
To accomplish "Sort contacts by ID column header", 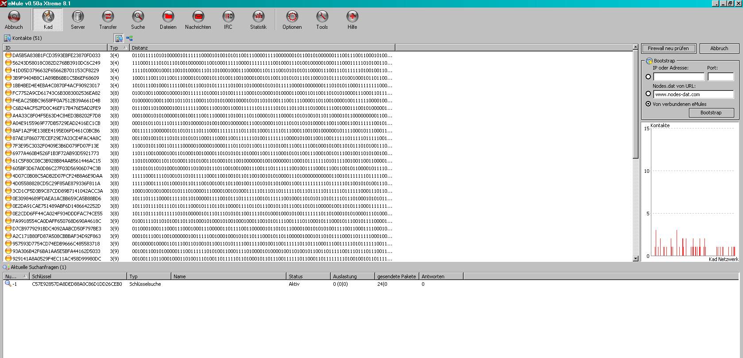I will 55,47.
